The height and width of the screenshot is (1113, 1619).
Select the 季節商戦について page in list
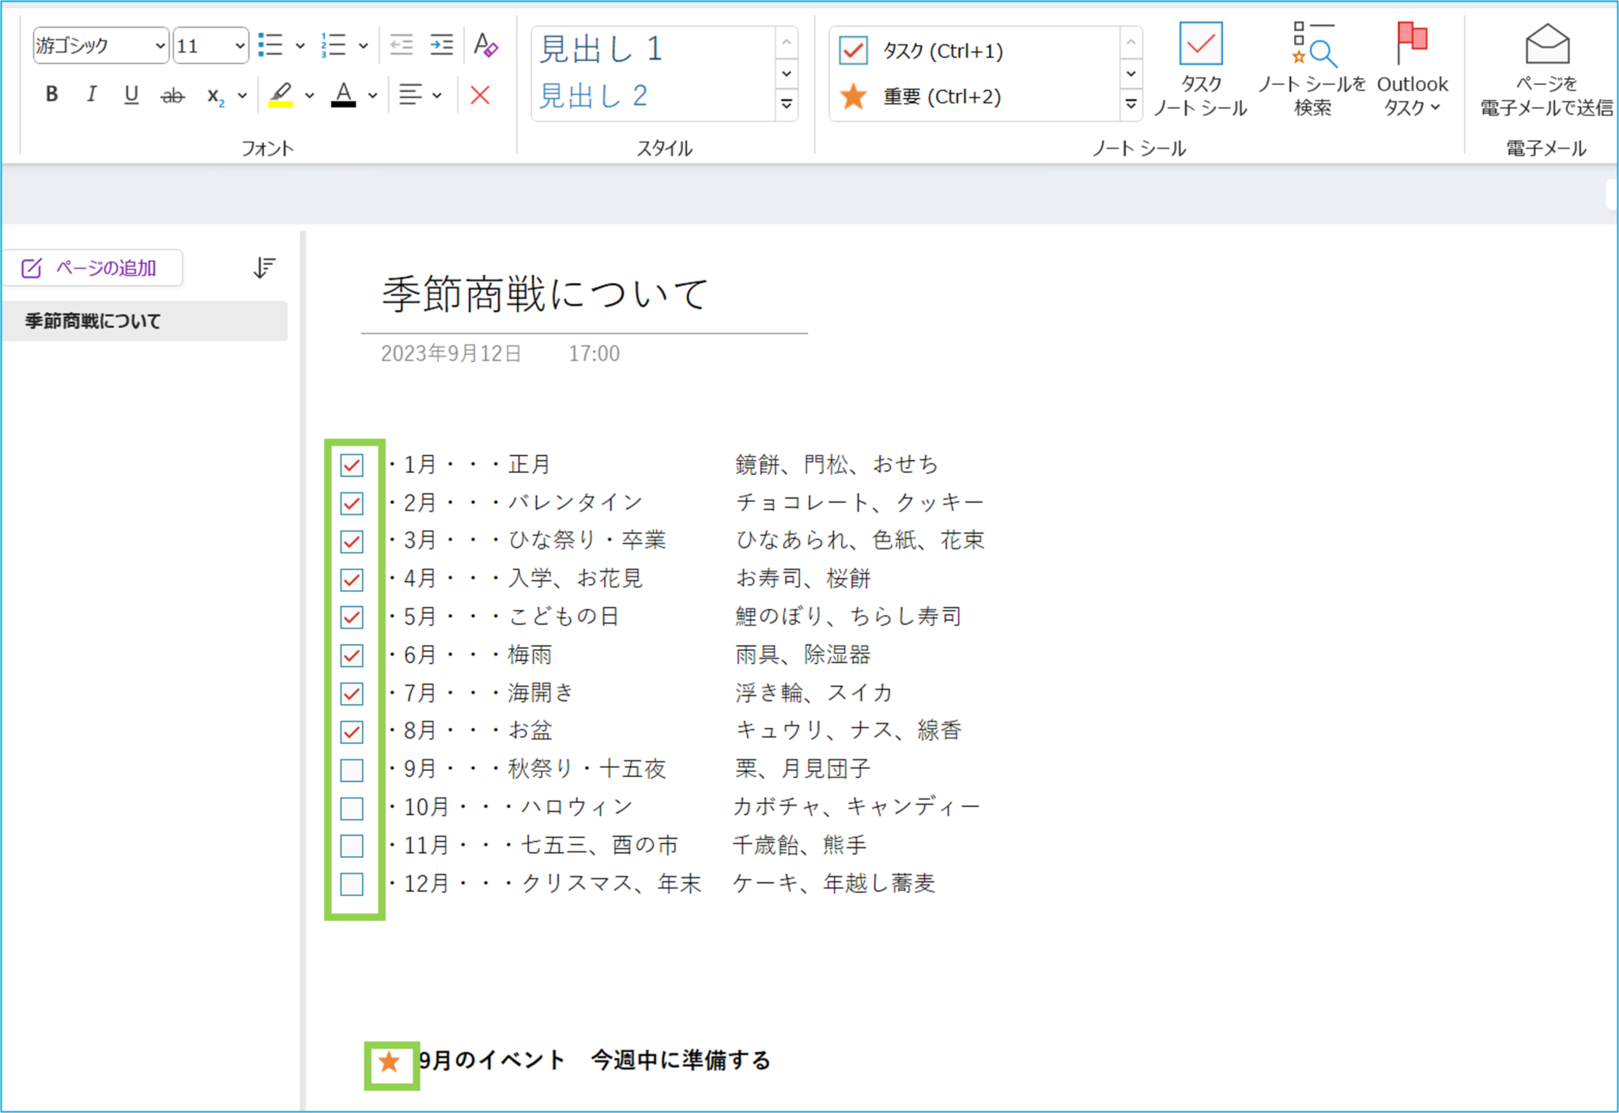pyautogui.click(x=145, y=321)
